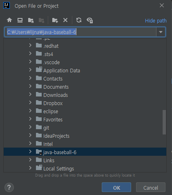Click the file tree vertical scrollbar

click(164, 122)
